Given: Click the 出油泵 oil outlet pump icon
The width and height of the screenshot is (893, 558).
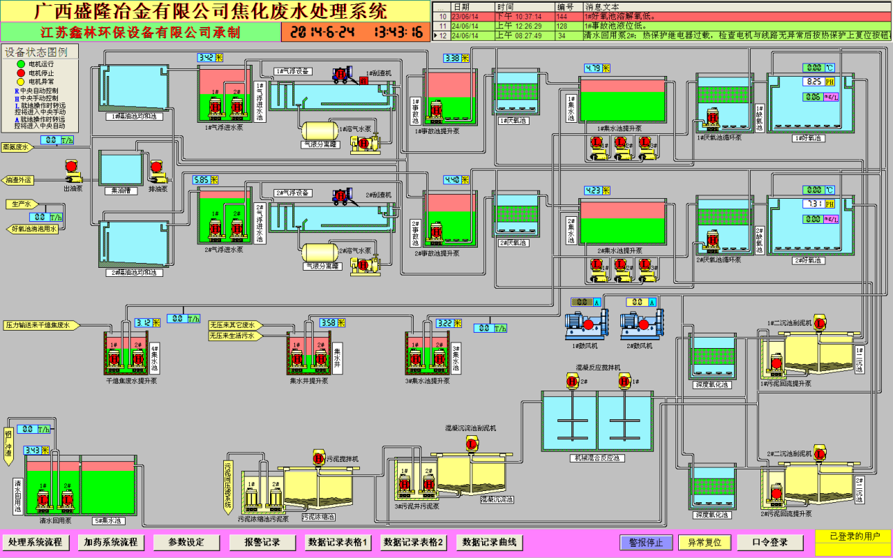Looking at the screenshot, I should [71, 167].
